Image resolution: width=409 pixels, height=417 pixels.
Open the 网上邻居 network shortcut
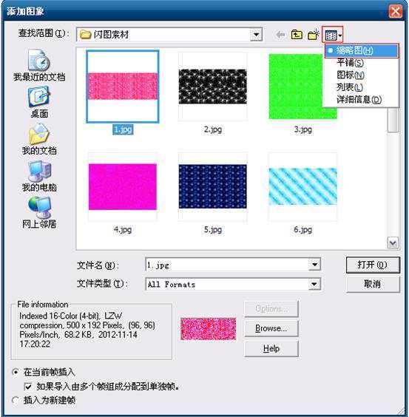(x=39, y=212)
